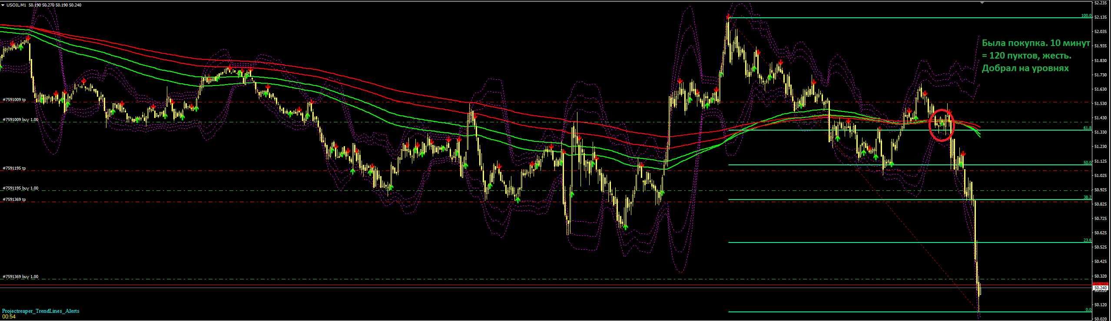Select order label #7591369 buy 1.00
Viewport: 1111px width, 321px height.
coord(20,277)
